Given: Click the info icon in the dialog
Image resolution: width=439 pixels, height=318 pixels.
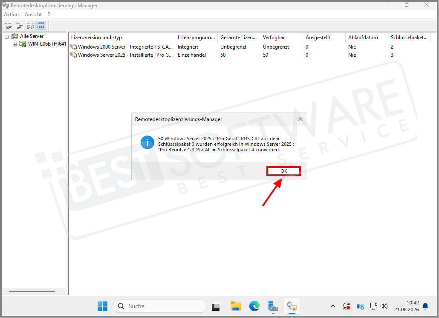Looking at the screenshot, I should pyautogui.click(x=147, y=142).
